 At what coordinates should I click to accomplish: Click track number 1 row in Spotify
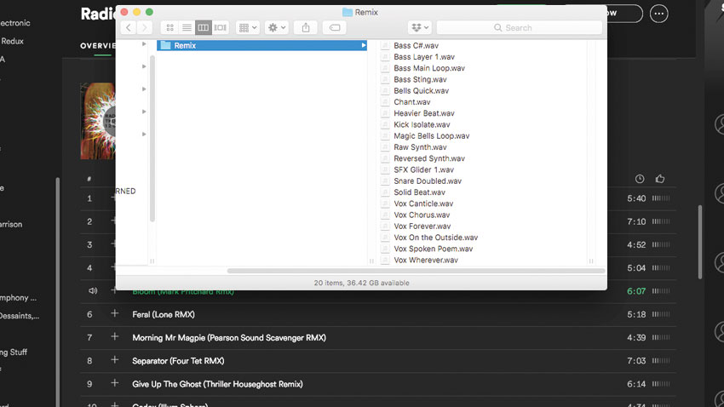click(89, 198)
